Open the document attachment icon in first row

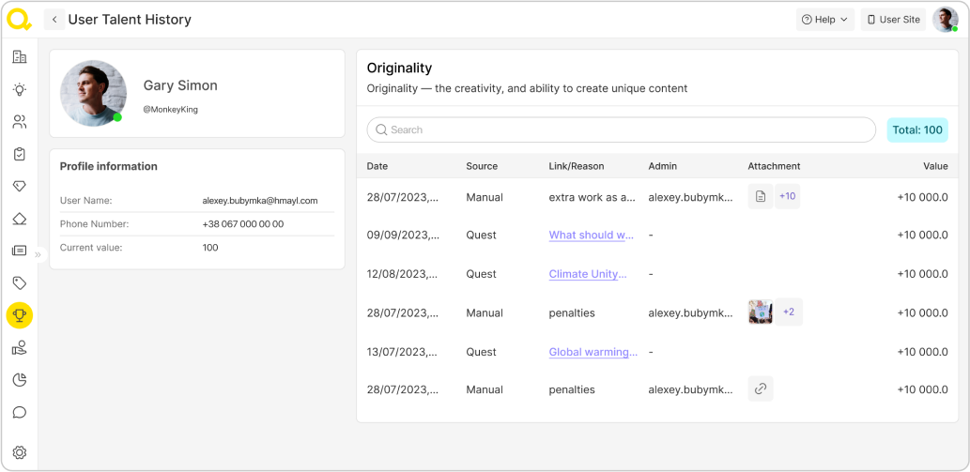[761, 196]
